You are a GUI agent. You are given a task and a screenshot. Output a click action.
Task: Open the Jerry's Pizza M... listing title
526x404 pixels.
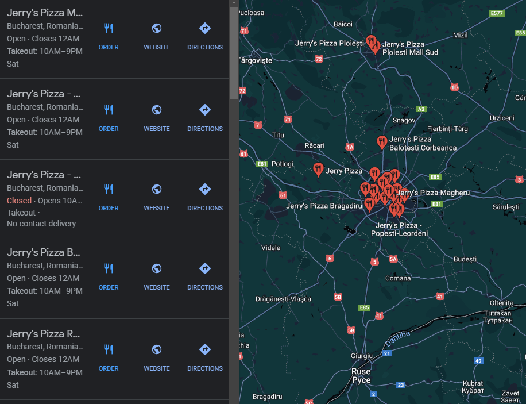point(45,13)
